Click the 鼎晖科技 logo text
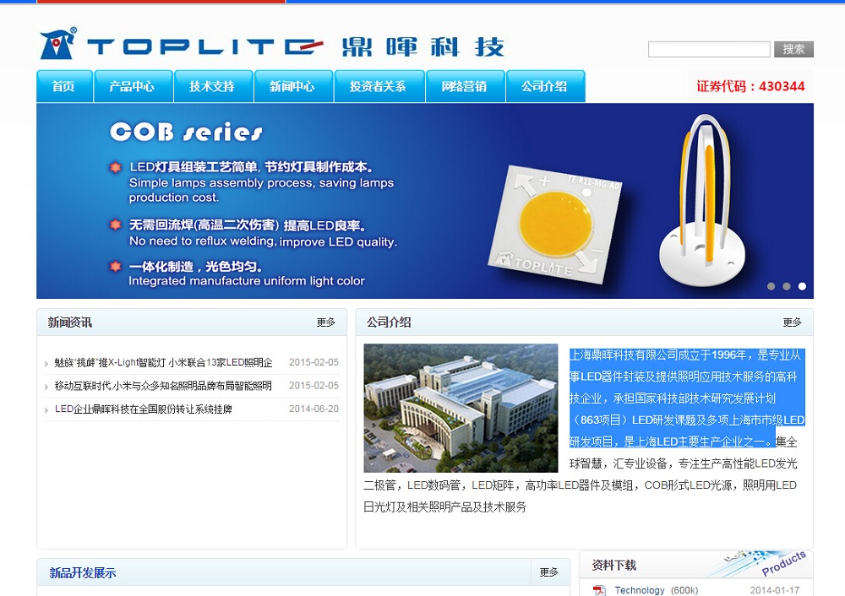The image size is (845, 596). 423,47
